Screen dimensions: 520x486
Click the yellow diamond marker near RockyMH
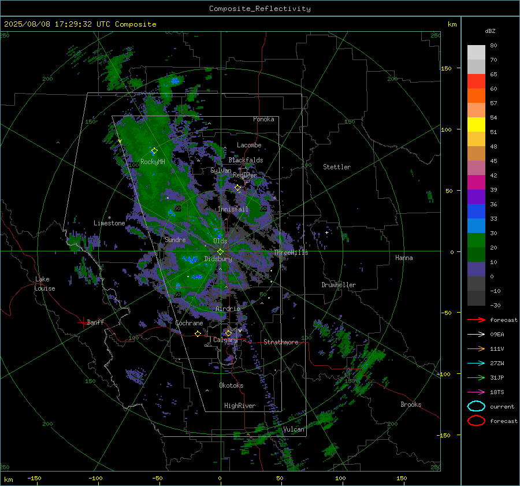tap(154, 151)
